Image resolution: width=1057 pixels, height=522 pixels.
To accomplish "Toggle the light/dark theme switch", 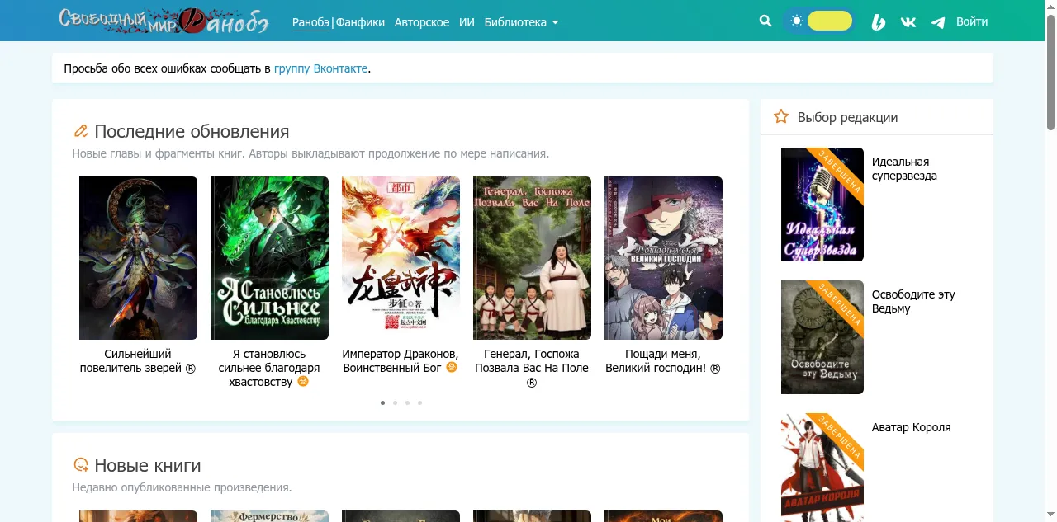I will [819, 21].
